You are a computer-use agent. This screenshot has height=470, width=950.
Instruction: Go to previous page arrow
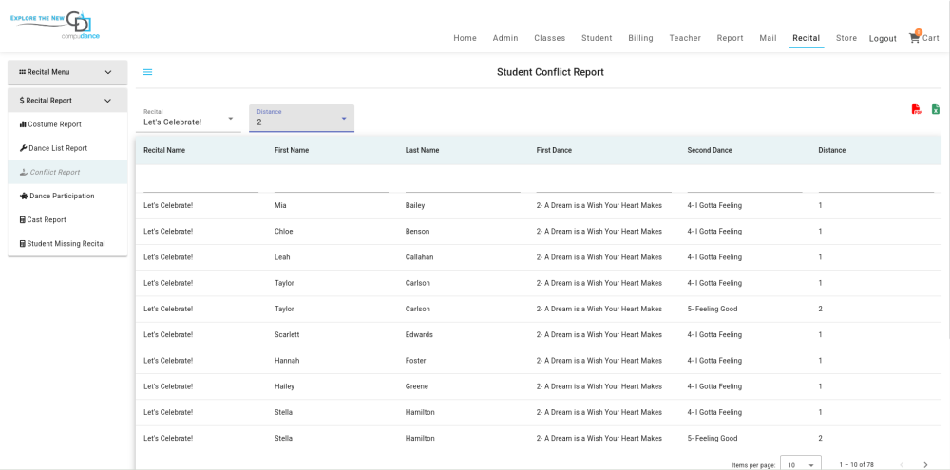[902, 465]
